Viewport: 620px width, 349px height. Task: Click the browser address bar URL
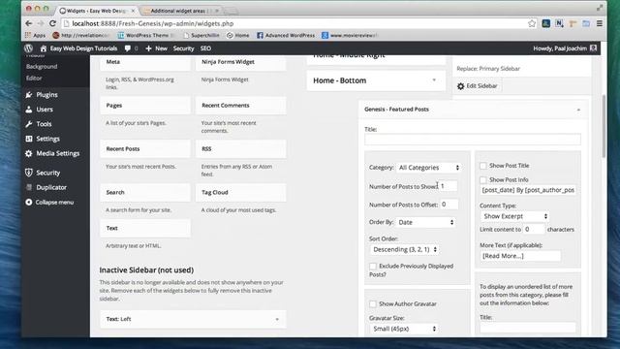(x=153, y=23)
